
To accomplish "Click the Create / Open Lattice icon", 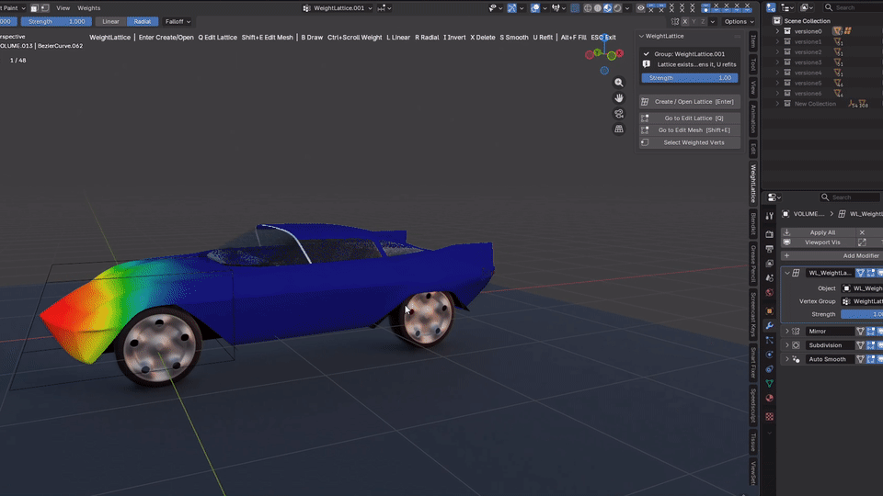I will point(645,102).
